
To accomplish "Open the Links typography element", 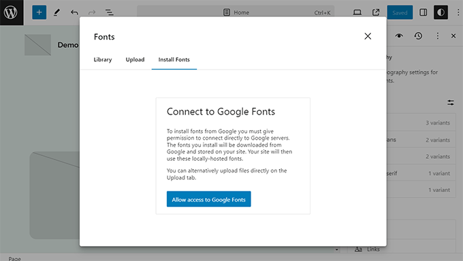I will (x=402, y=249).
